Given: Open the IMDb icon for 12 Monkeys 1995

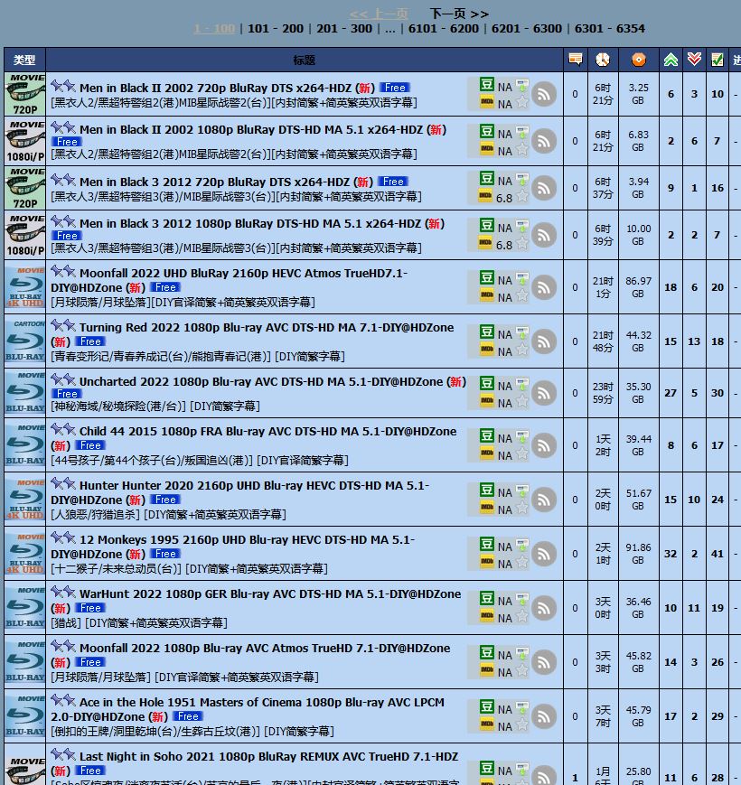Looking at the screenshot, I should 485,561.
